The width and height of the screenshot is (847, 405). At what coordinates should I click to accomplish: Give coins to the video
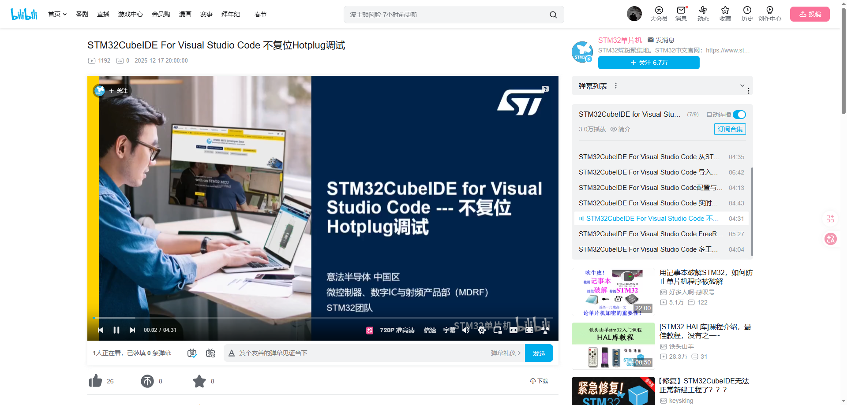coord(147,381)
